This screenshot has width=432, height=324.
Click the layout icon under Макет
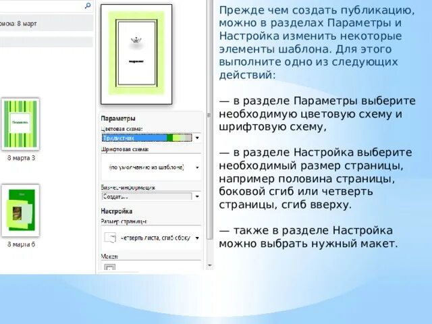110,267
